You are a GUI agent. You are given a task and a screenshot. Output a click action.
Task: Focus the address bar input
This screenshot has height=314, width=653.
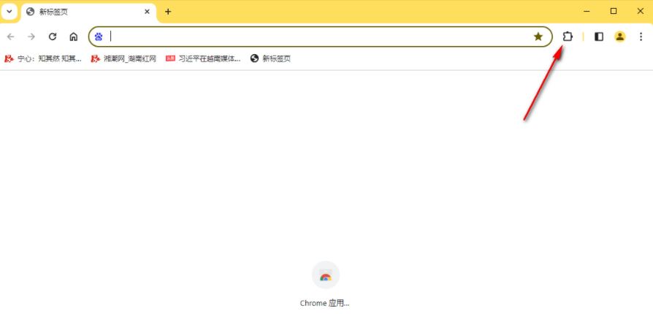(318, 37)
